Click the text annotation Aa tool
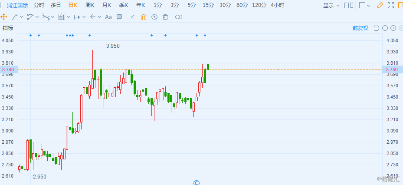Image resolution: width=403 pixels, height=185 pixels. coord(108,17)
